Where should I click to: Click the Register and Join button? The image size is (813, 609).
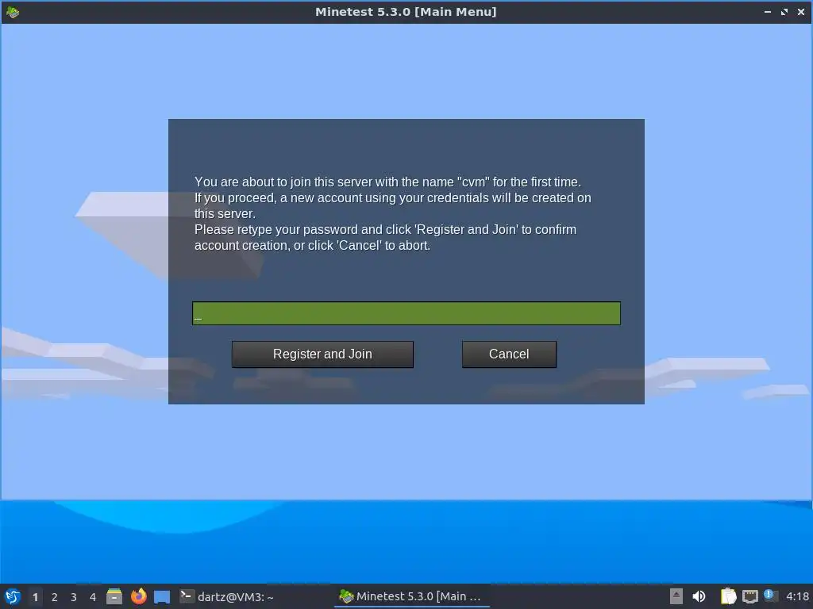tap(322, 354)
